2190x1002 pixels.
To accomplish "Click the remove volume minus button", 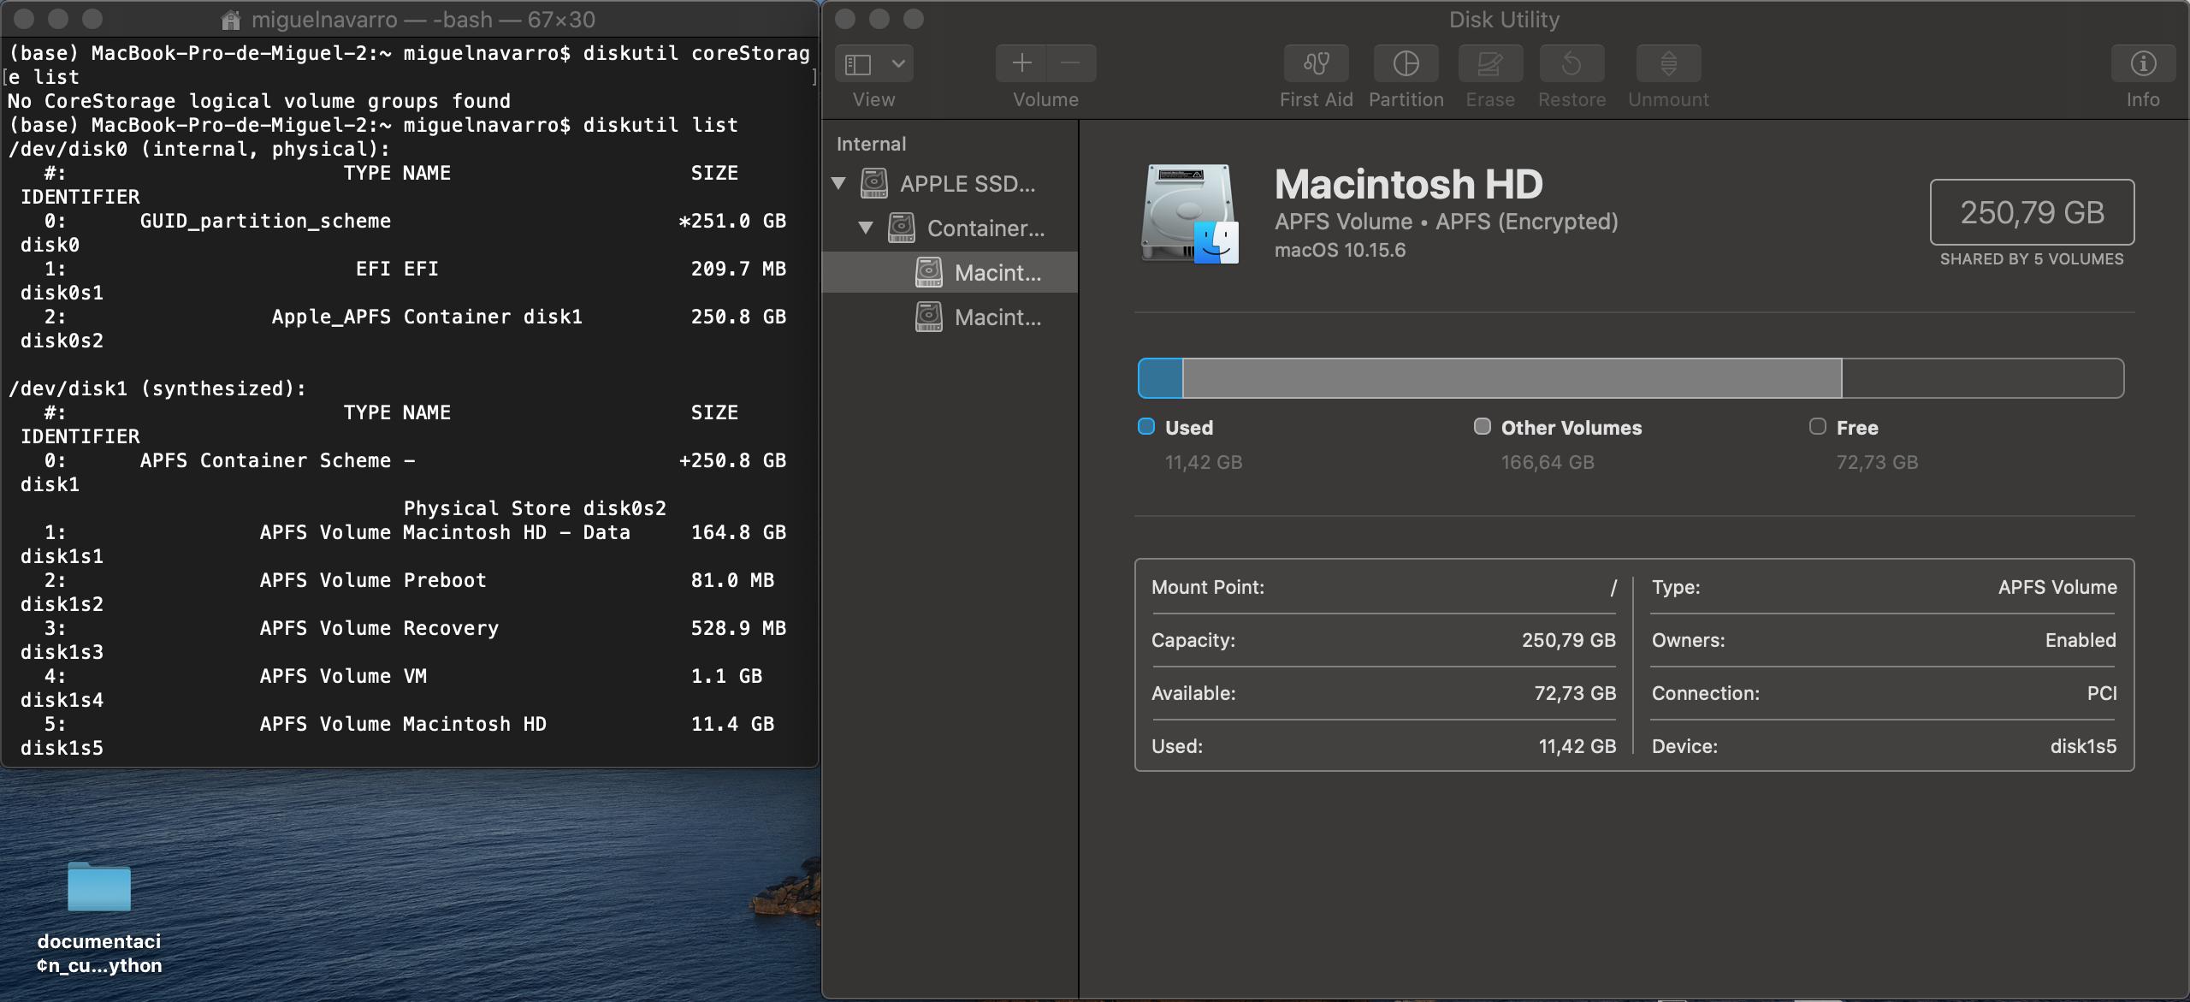I will pyautogui.click(x=1071, y=63).
